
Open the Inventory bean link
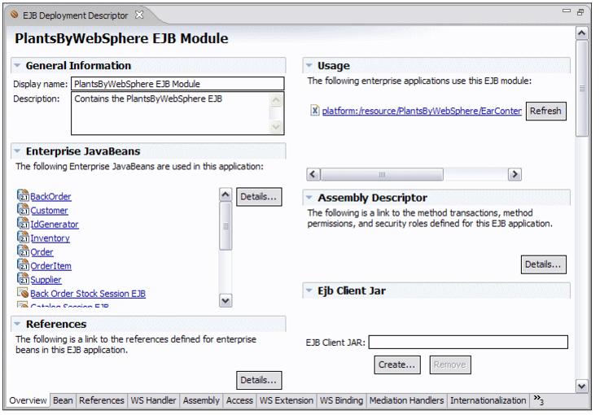[x=50, y=238]
